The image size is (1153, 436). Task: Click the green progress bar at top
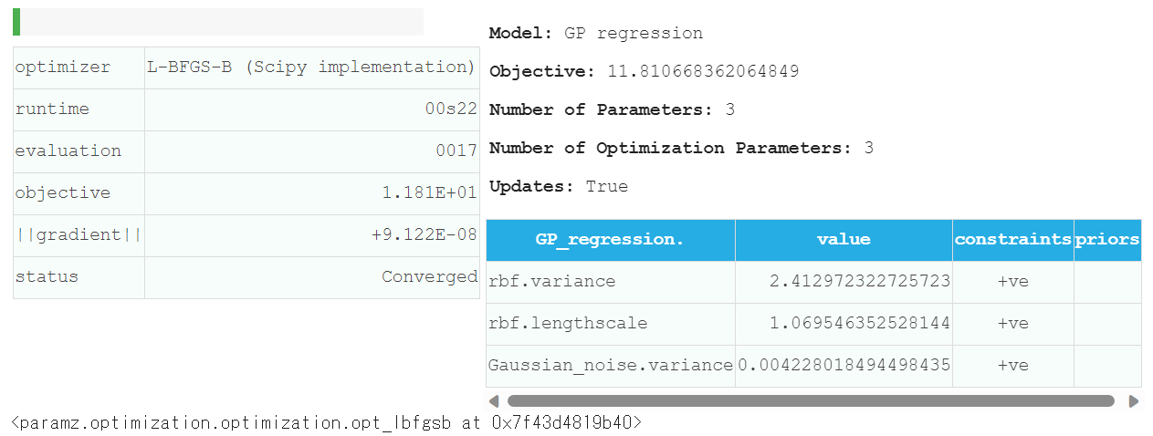16,22
